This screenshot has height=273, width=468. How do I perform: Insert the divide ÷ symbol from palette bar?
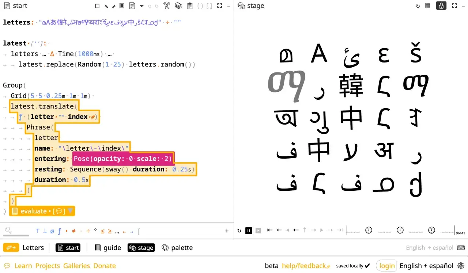[x=88, y=231]
